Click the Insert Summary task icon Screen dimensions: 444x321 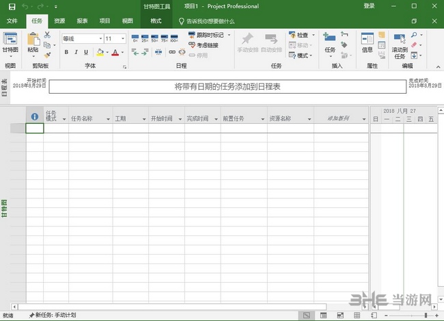pyautogui.click(x=344, y=34)
